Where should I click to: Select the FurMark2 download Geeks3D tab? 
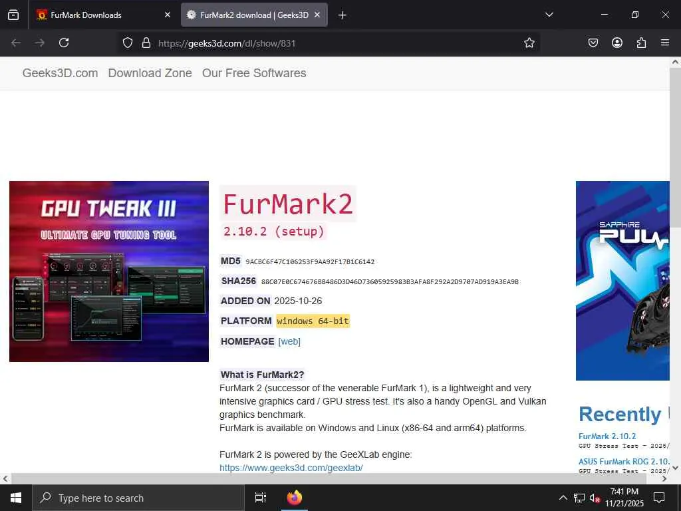pos(254,15)
